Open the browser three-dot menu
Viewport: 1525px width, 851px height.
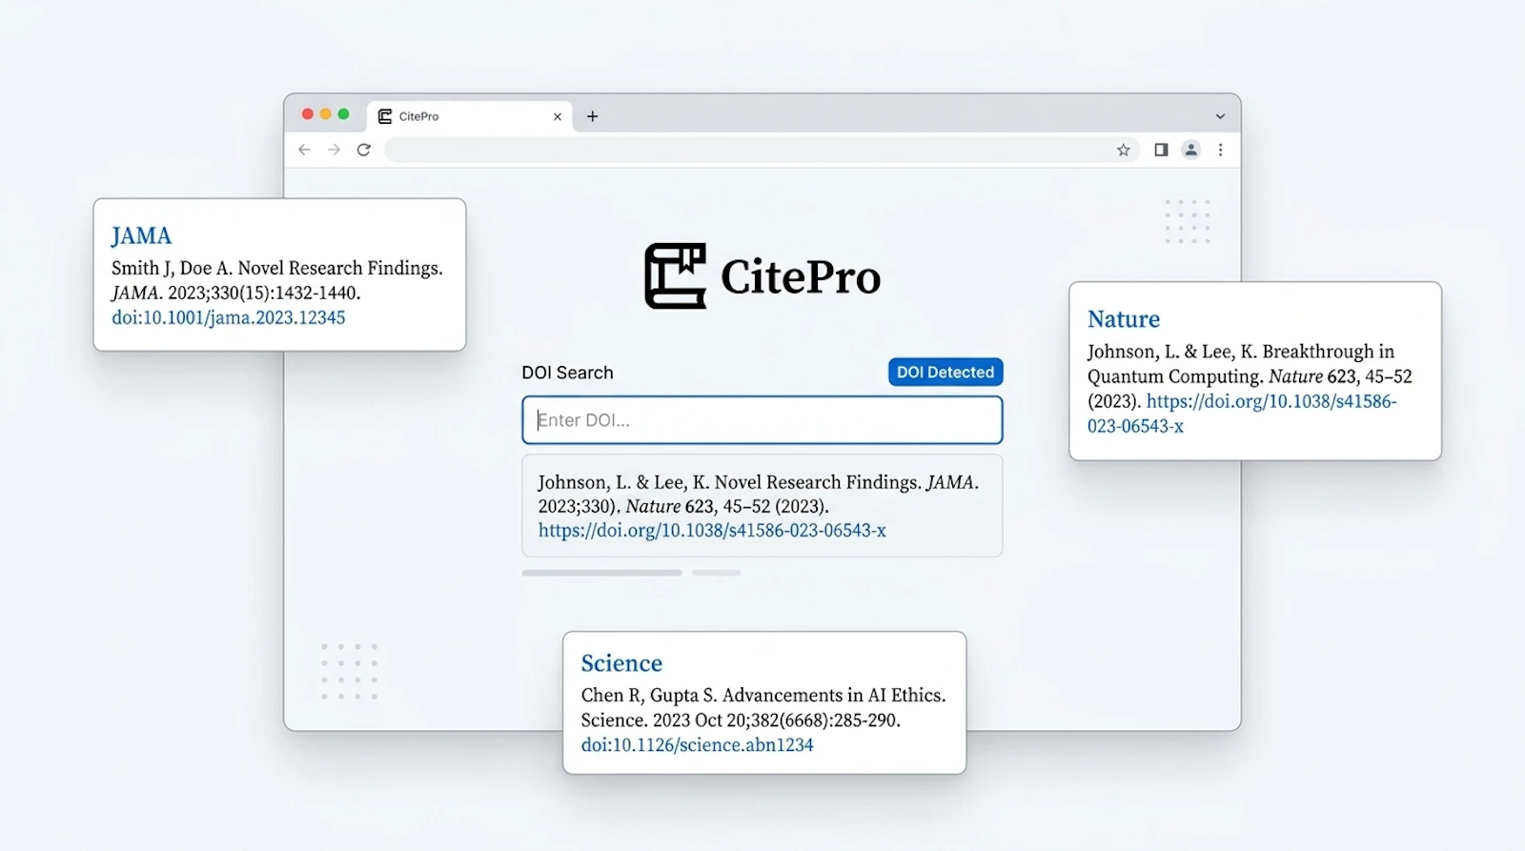coord(1220,150)
